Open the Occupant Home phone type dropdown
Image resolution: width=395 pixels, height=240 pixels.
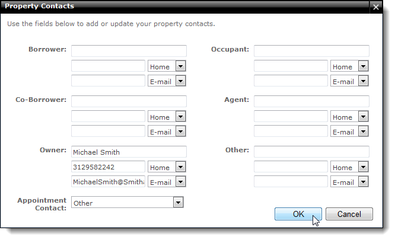pos(349,66)
